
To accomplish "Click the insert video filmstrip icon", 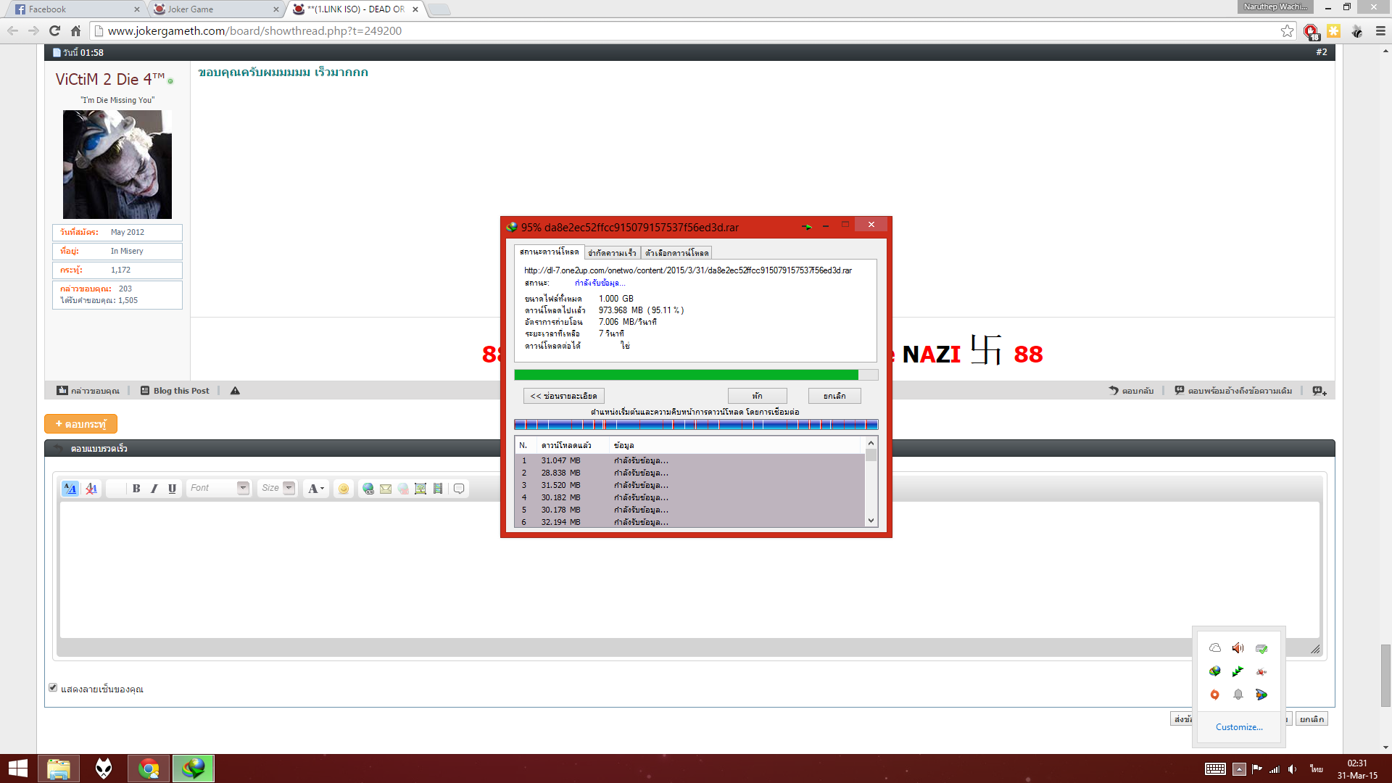I will pos(438,489).
